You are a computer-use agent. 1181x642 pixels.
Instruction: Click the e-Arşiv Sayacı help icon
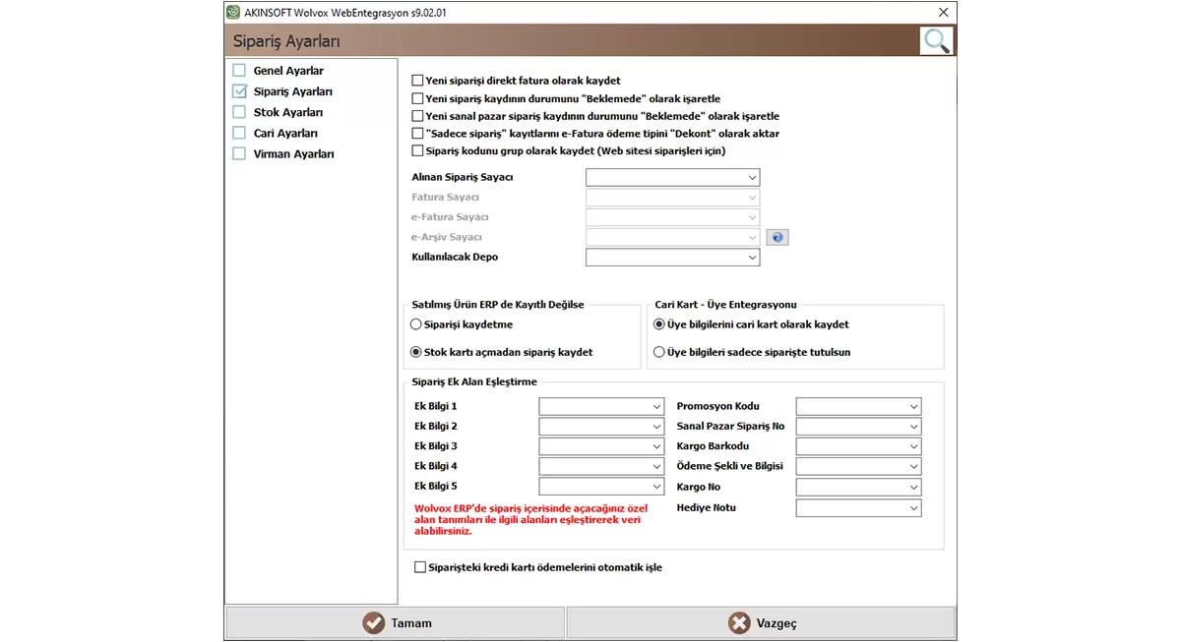tap(777, 237)
